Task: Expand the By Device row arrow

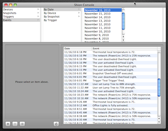Action: click(x=79, y=13)
